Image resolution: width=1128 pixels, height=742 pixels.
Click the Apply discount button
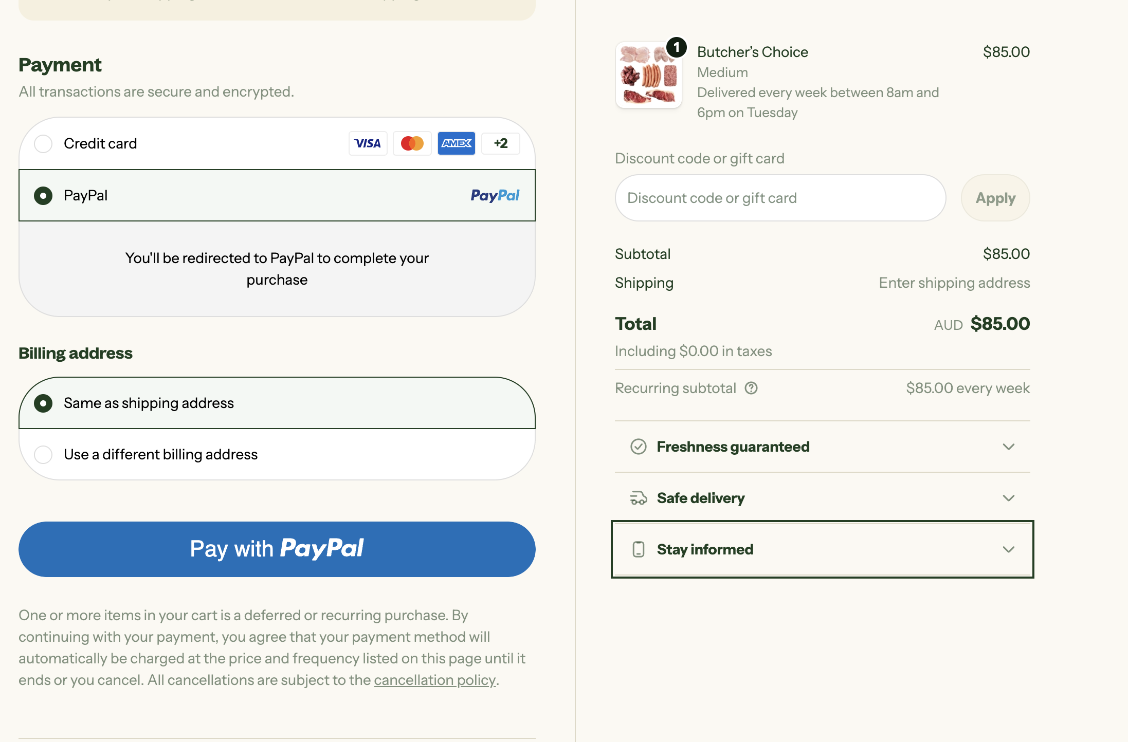click(995, 198)
